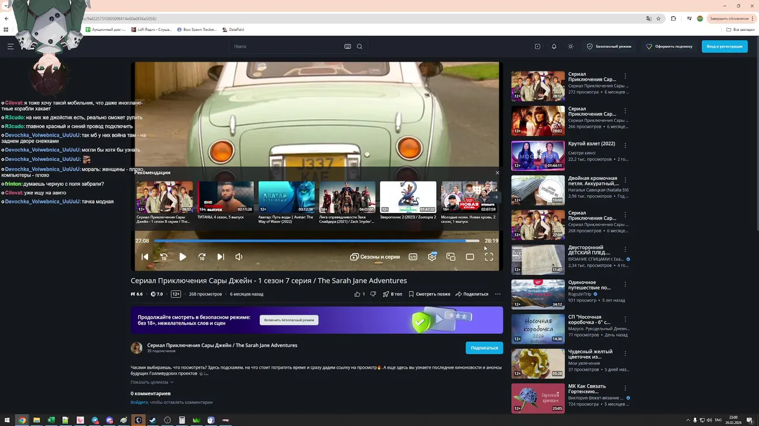759x426 pixels.
Task: Open Зверополис 2 recommendation thumbnail
Action: [408, 197]
